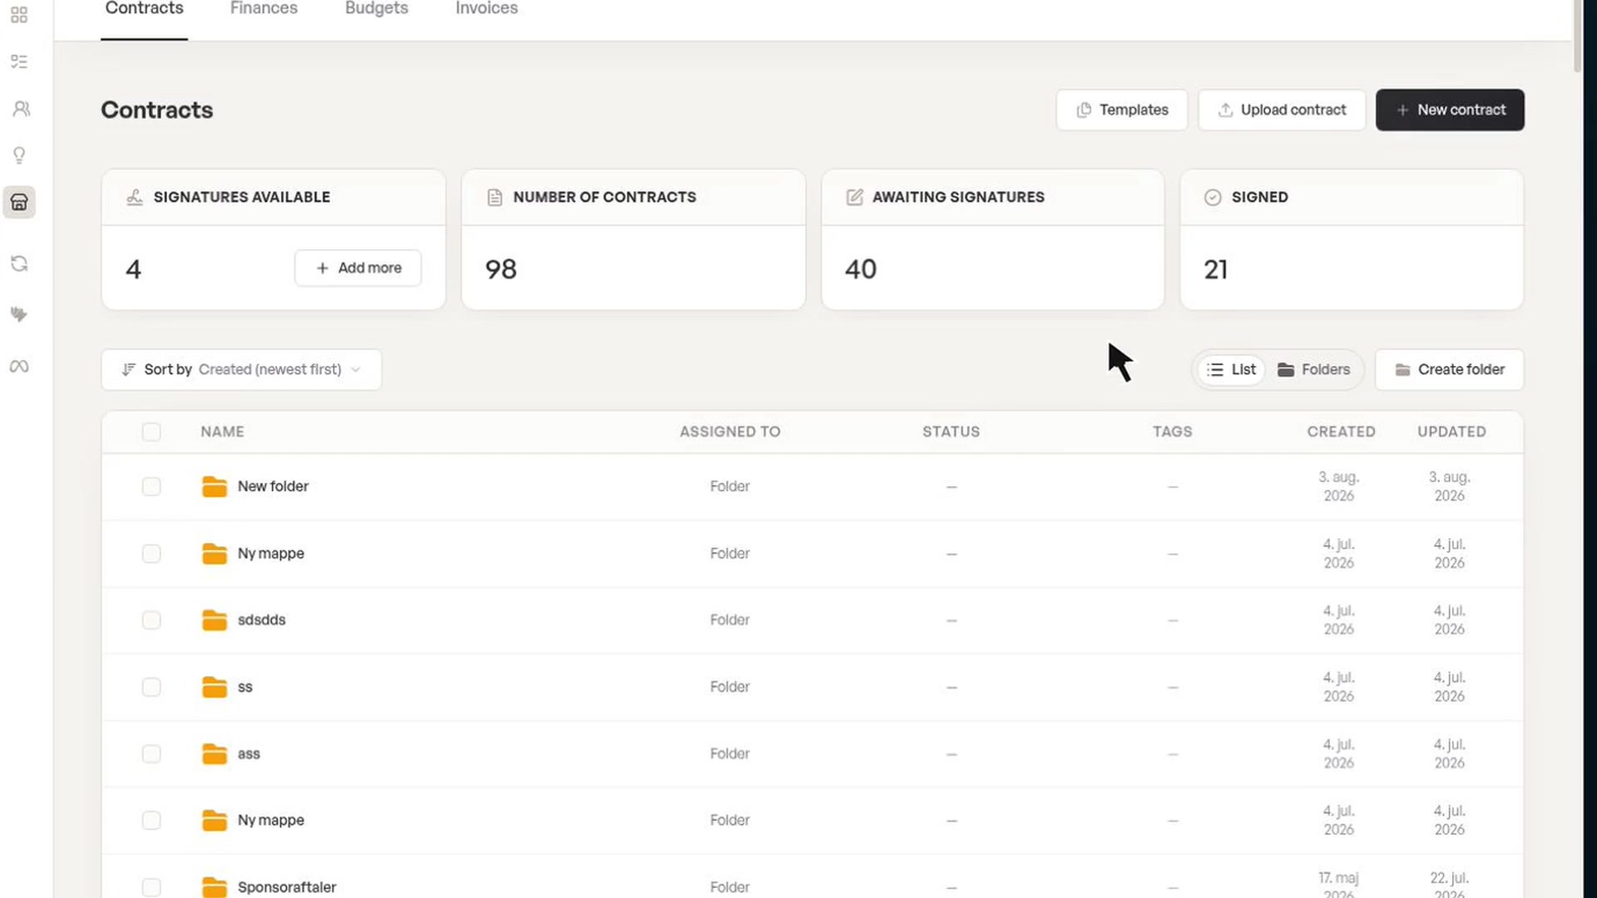Check the New folder row checkbox

[x=151, y=486]
